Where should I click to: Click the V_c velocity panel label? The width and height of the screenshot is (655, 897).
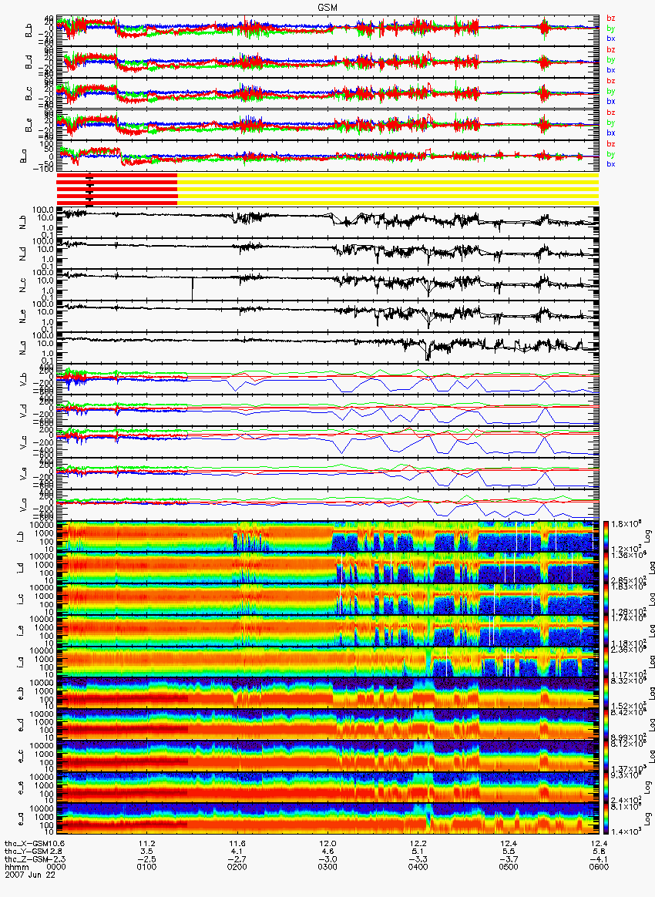tap(23, 442)
